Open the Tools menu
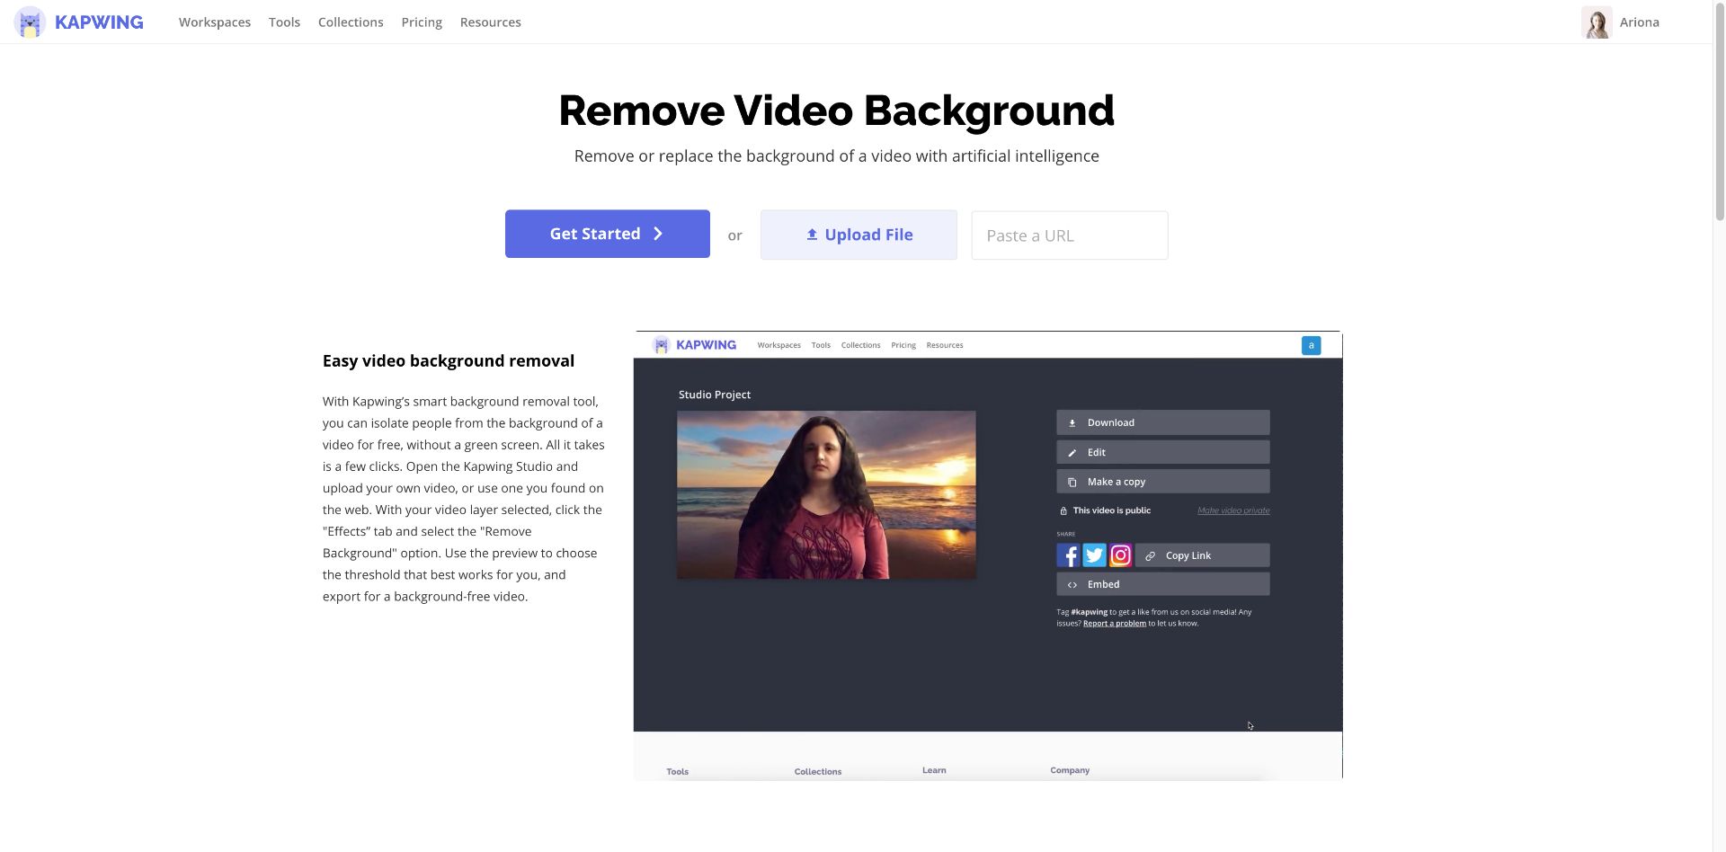1726x852 pixels. coord(284,22)
